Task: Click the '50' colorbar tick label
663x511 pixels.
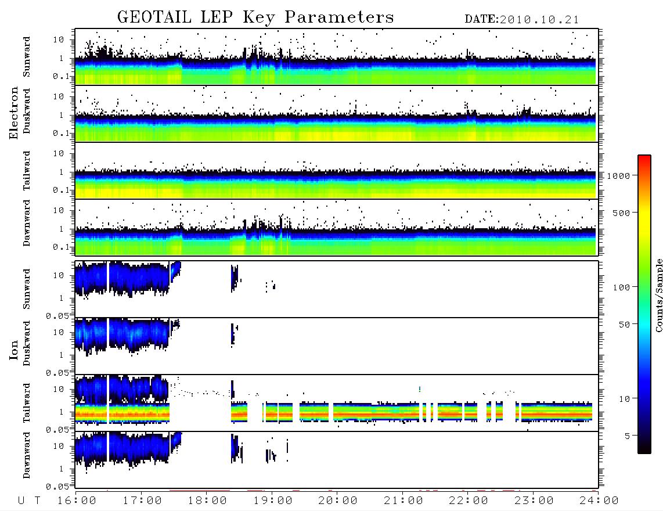Action: (624, 325)
